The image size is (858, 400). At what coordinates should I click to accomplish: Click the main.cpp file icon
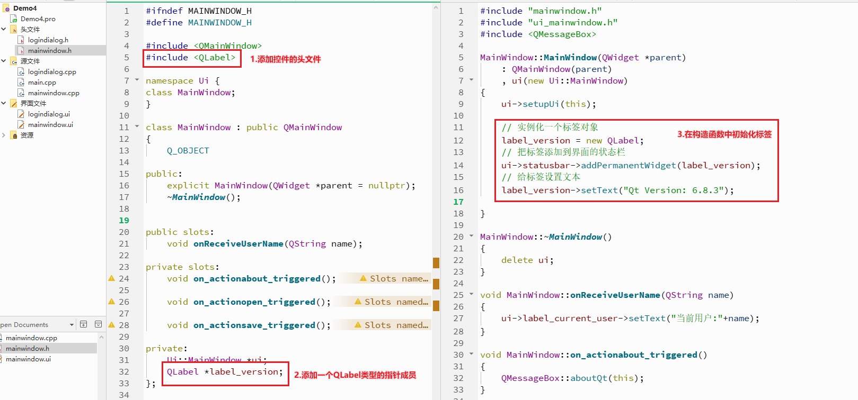point(21,82)
